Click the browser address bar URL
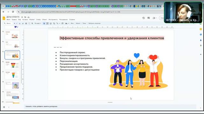Screen dimensions: 204x114 pyautogui.click(x=71, y=12)
